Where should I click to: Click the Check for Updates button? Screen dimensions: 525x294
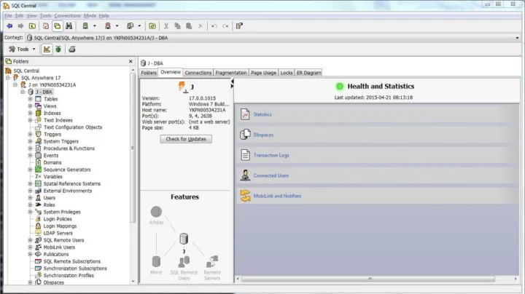[186, 139]
